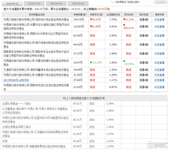Image resolution: width=170 pixels, height=150 pixels.
Task: Click the green down arrow above -39.99%
Action: click(x=124, y=61)
